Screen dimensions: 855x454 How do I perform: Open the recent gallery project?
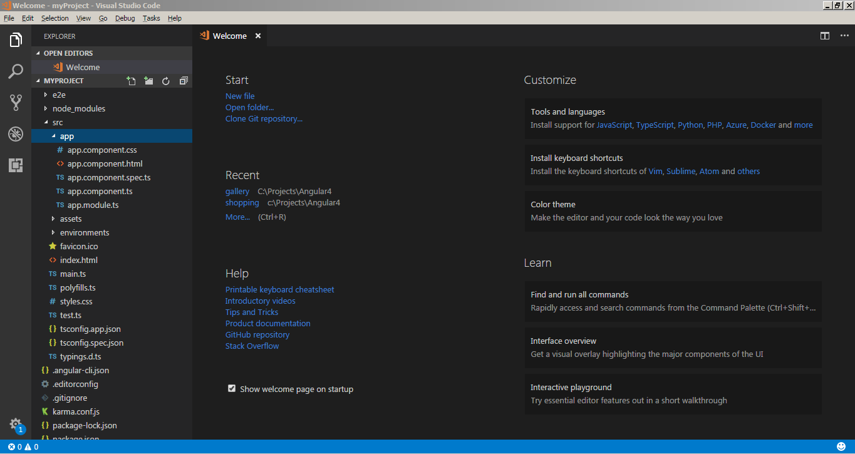[x=237, y=191]
